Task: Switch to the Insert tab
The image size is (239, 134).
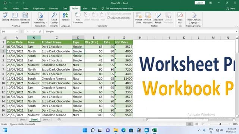Action: tap(26, 9)
